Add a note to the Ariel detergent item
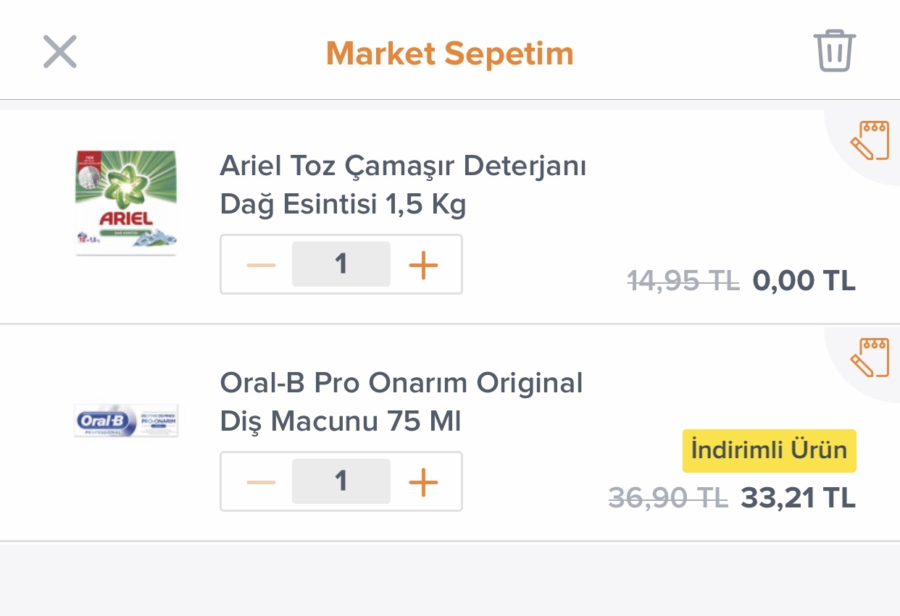 (868, 139)
